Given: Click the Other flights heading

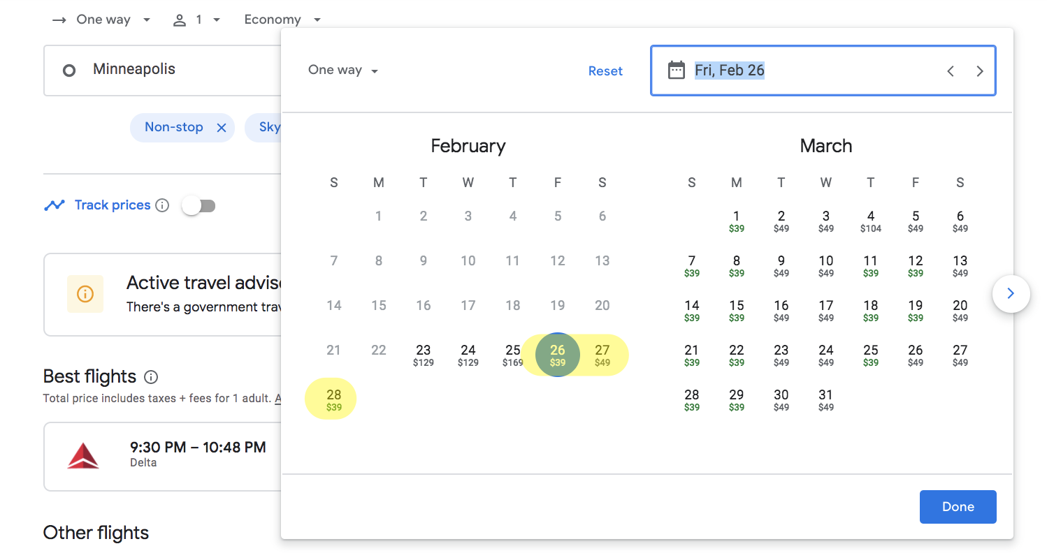Looking at the screenshot, I should click(x=96, y=533).
